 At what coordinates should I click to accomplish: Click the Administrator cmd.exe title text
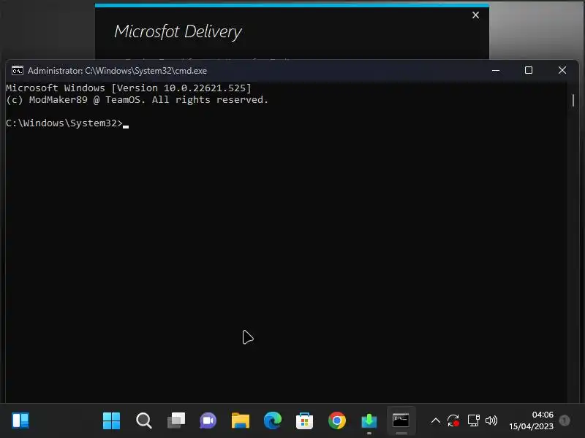coord(117,71)
